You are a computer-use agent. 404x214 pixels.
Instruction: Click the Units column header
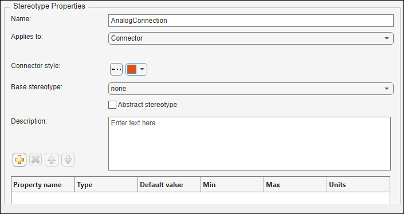[x=358, y=184]
